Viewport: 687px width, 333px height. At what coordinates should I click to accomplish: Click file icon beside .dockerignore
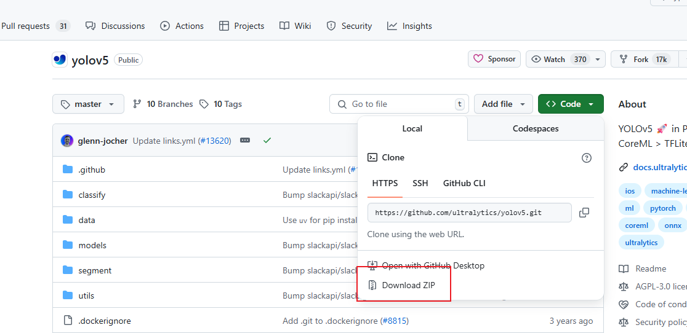pyautogui.click(x=68, y=321)
